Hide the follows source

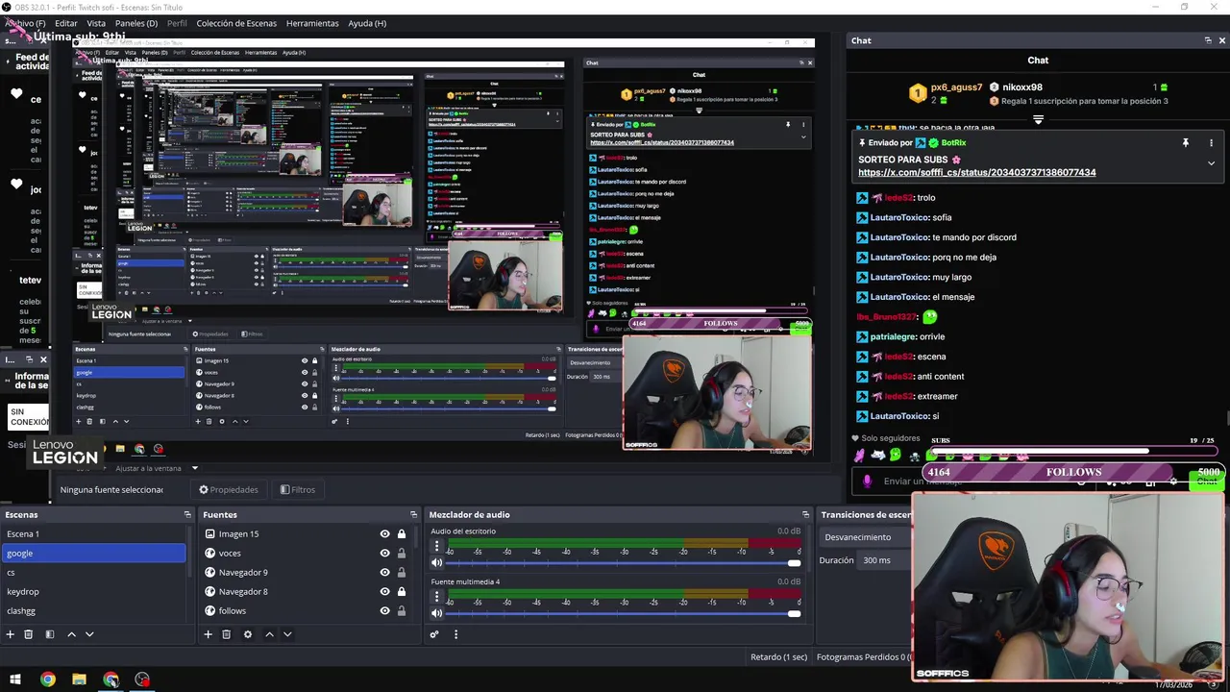385,610
